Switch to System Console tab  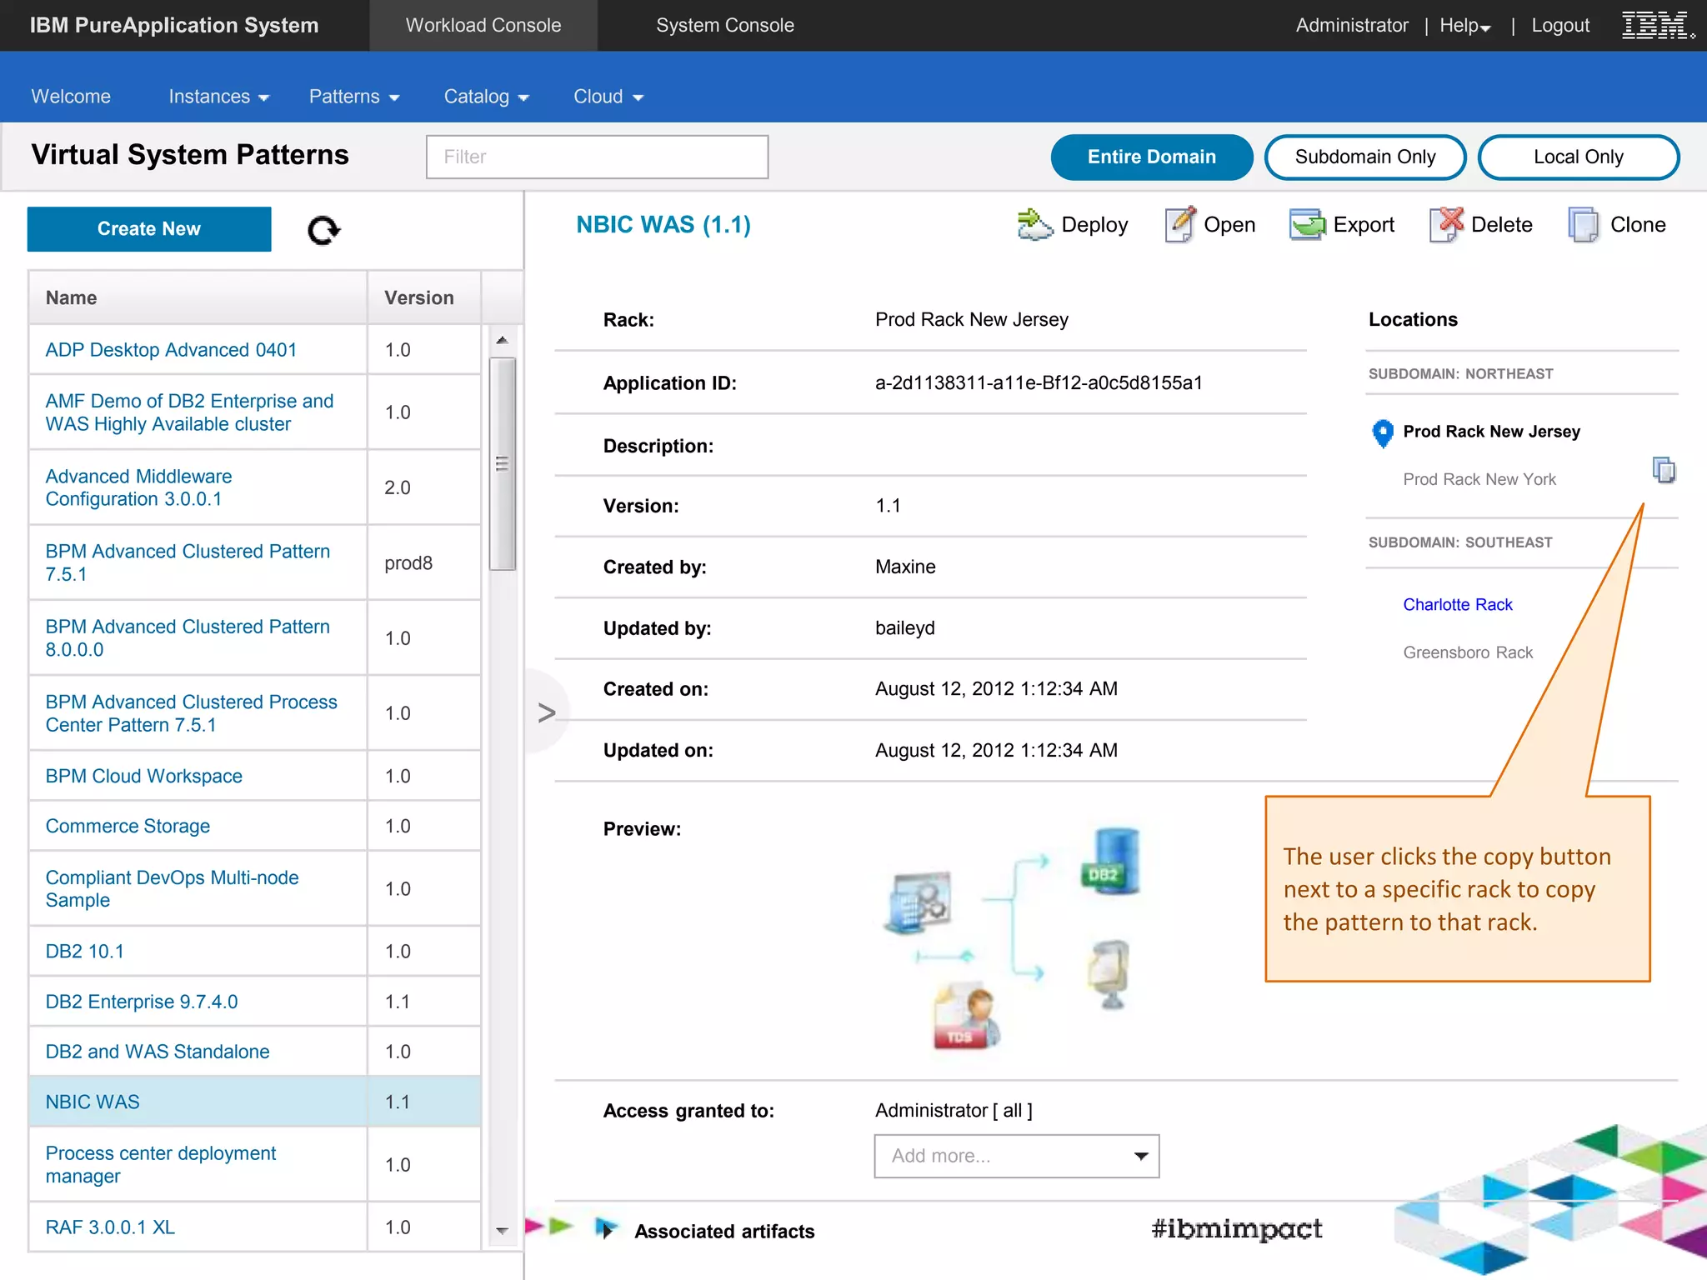(x=725, y=25)
